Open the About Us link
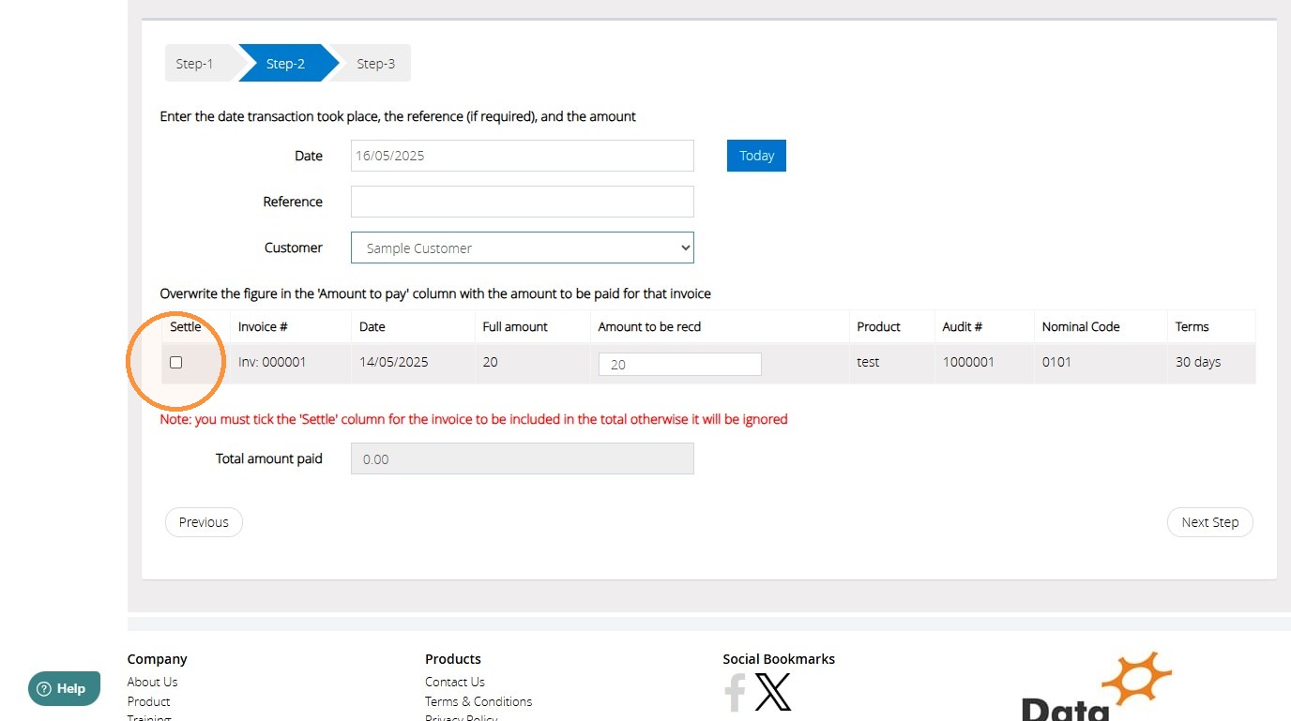The height and width of the screenshot is (721, 1291). (152, 682)
